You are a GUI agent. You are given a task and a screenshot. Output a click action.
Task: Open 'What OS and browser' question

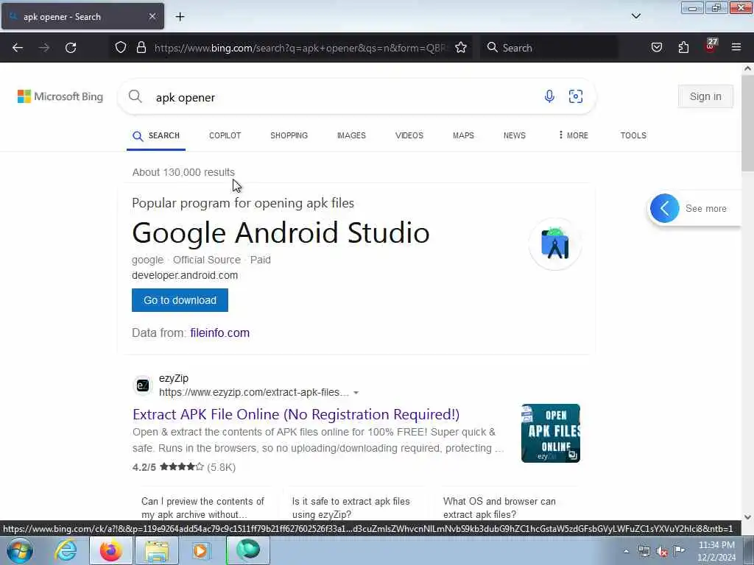click(x=499, y=508)
